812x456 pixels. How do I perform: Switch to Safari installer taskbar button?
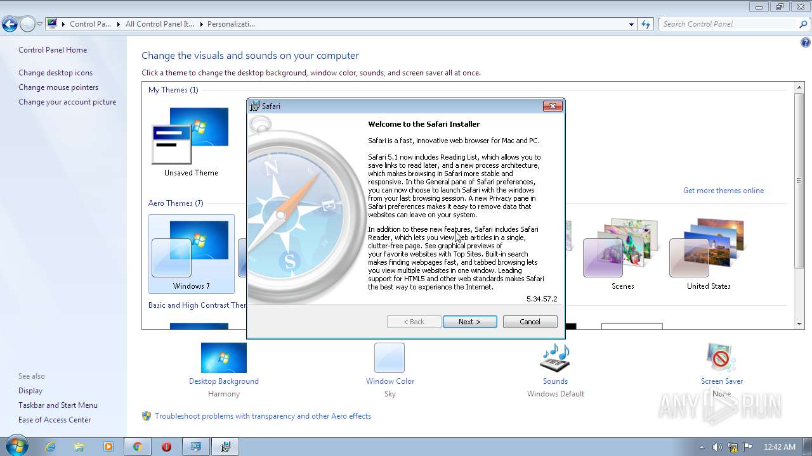[225, 446]
